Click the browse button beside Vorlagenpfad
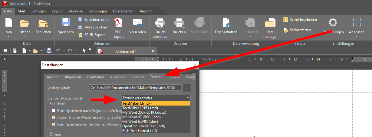The width and height of the screenshot is (372, 137). coord(187,88)
